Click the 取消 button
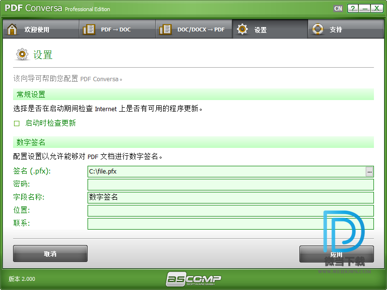 coord(50,253)
